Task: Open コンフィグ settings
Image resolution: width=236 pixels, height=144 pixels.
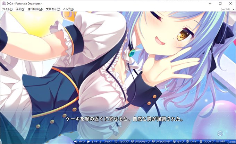Action: [x=206, y=142]
